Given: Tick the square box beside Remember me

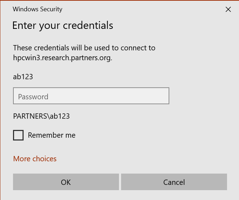Looking at the screenshot, I should tap(18, 135).
